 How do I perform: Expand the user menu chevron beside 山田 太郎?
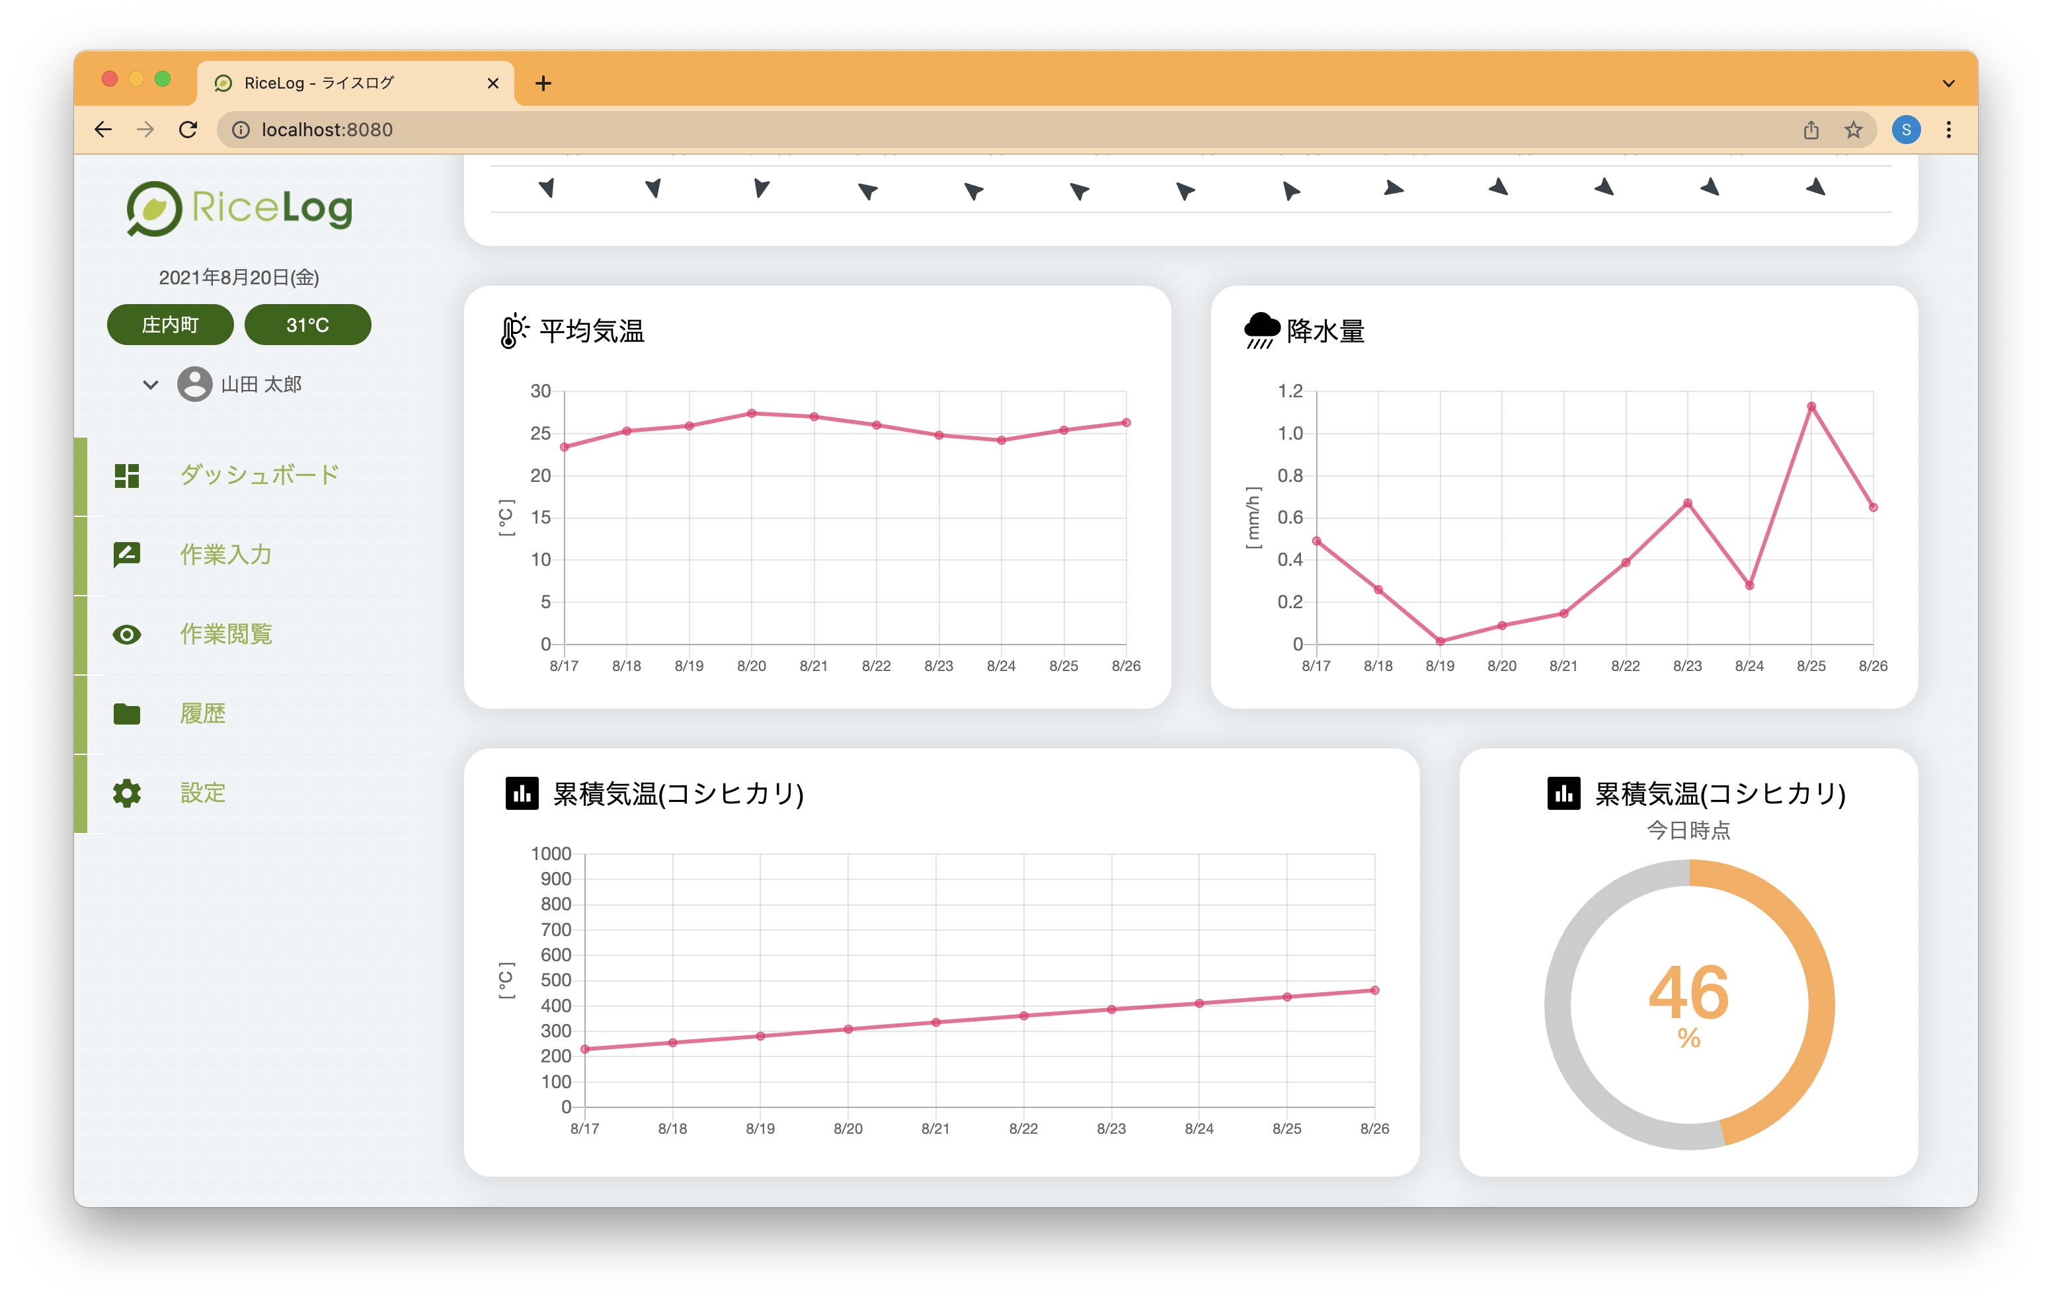tap(151, 384)
